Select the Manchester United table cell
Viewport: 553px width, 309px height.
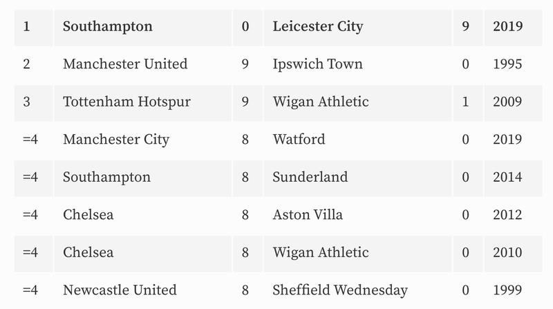(143, 65)
